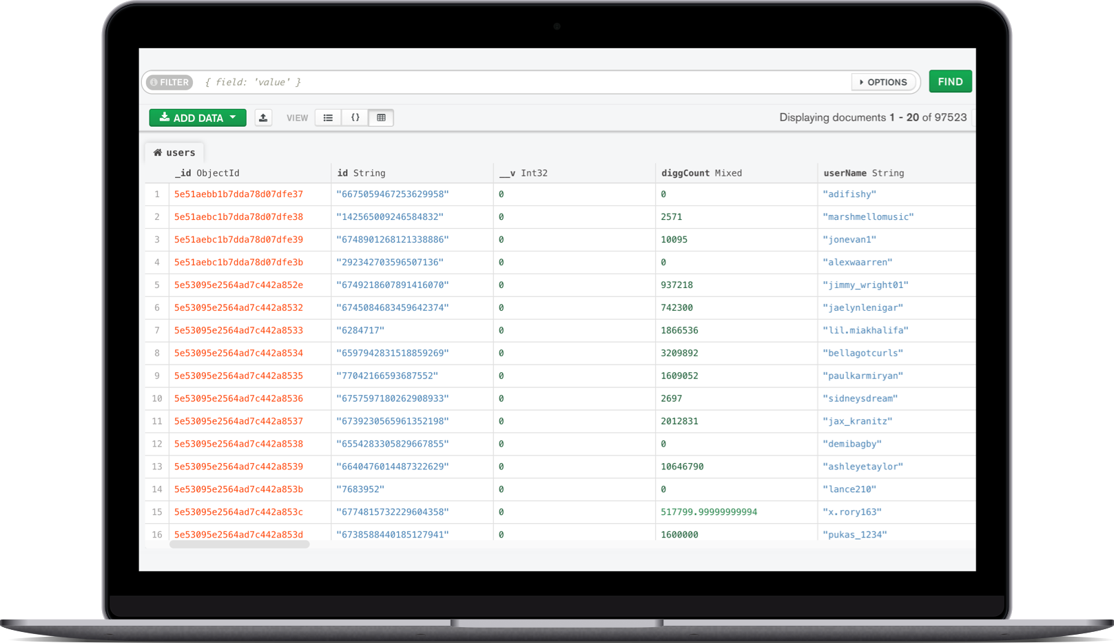Click the export collection icon button
The height and width of the screenshot is (643, 1114).
(x=263, y=118)
